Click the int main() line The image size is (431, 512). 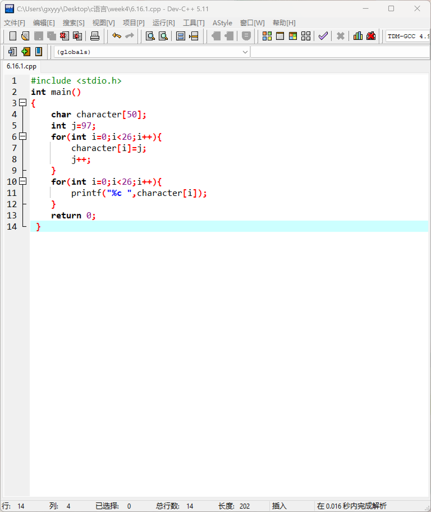click(x=56, y=92)
